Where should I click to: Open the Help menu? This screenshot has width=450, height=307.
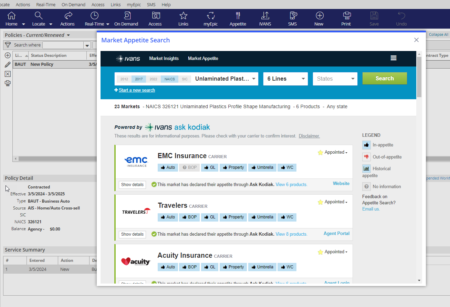(166, 4)
